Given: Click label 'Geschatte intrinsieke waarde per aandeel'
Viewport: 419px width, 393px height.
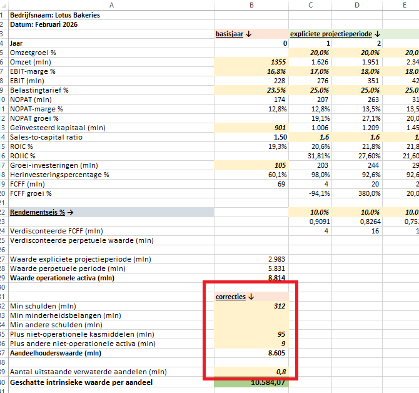Looking at the screenshot, I should (81, 382).
